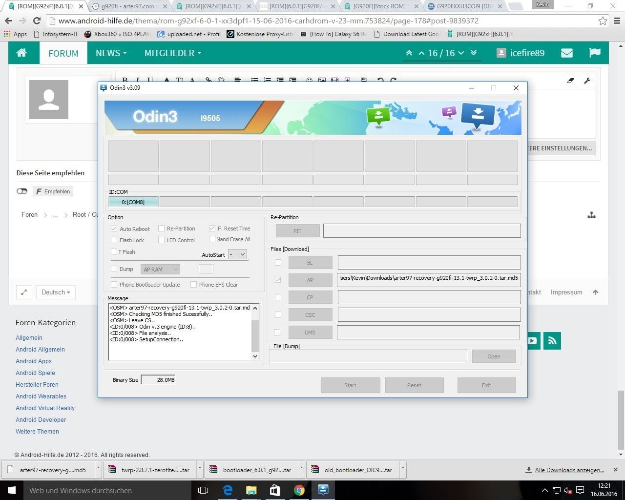Viewport: 625px width, 500px height.
Task: Click the volume icon in system tray
Action: pos(568,490)
